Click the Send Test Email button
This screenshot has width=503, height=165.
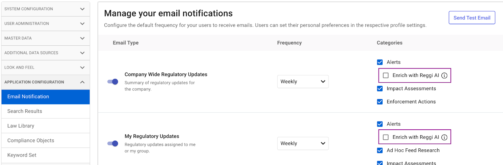[472, 18]
